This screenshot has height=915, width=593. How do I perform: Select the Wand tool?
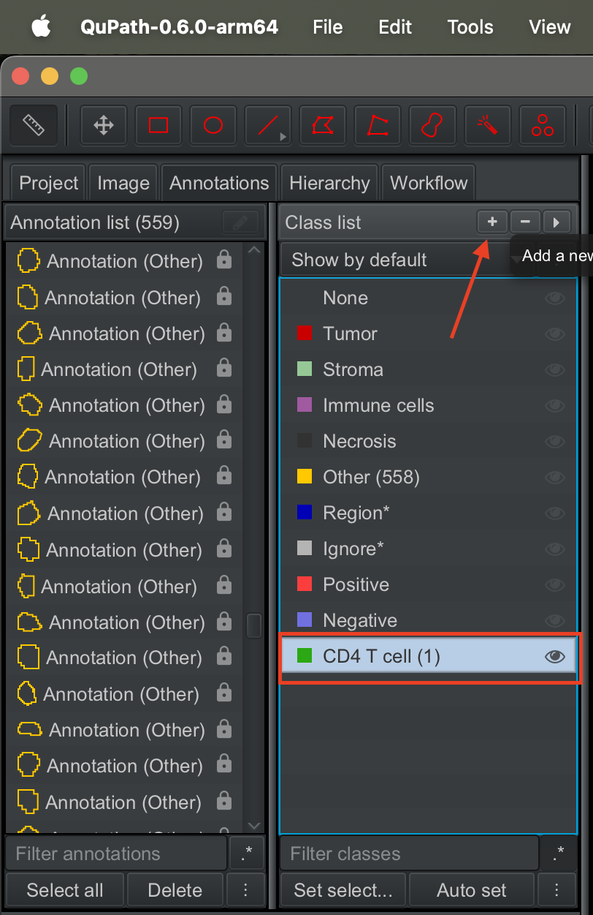pos(487,125)
